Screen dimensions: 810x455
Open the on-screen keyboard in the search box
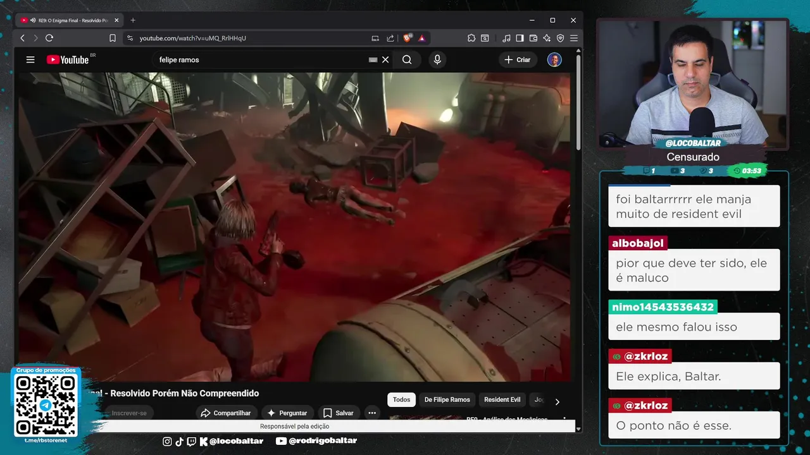pyautogui.click(x=373, y=59)
